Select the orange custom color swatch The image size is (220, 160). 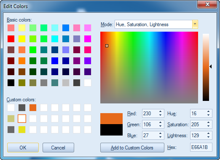(x=33, y=108)
